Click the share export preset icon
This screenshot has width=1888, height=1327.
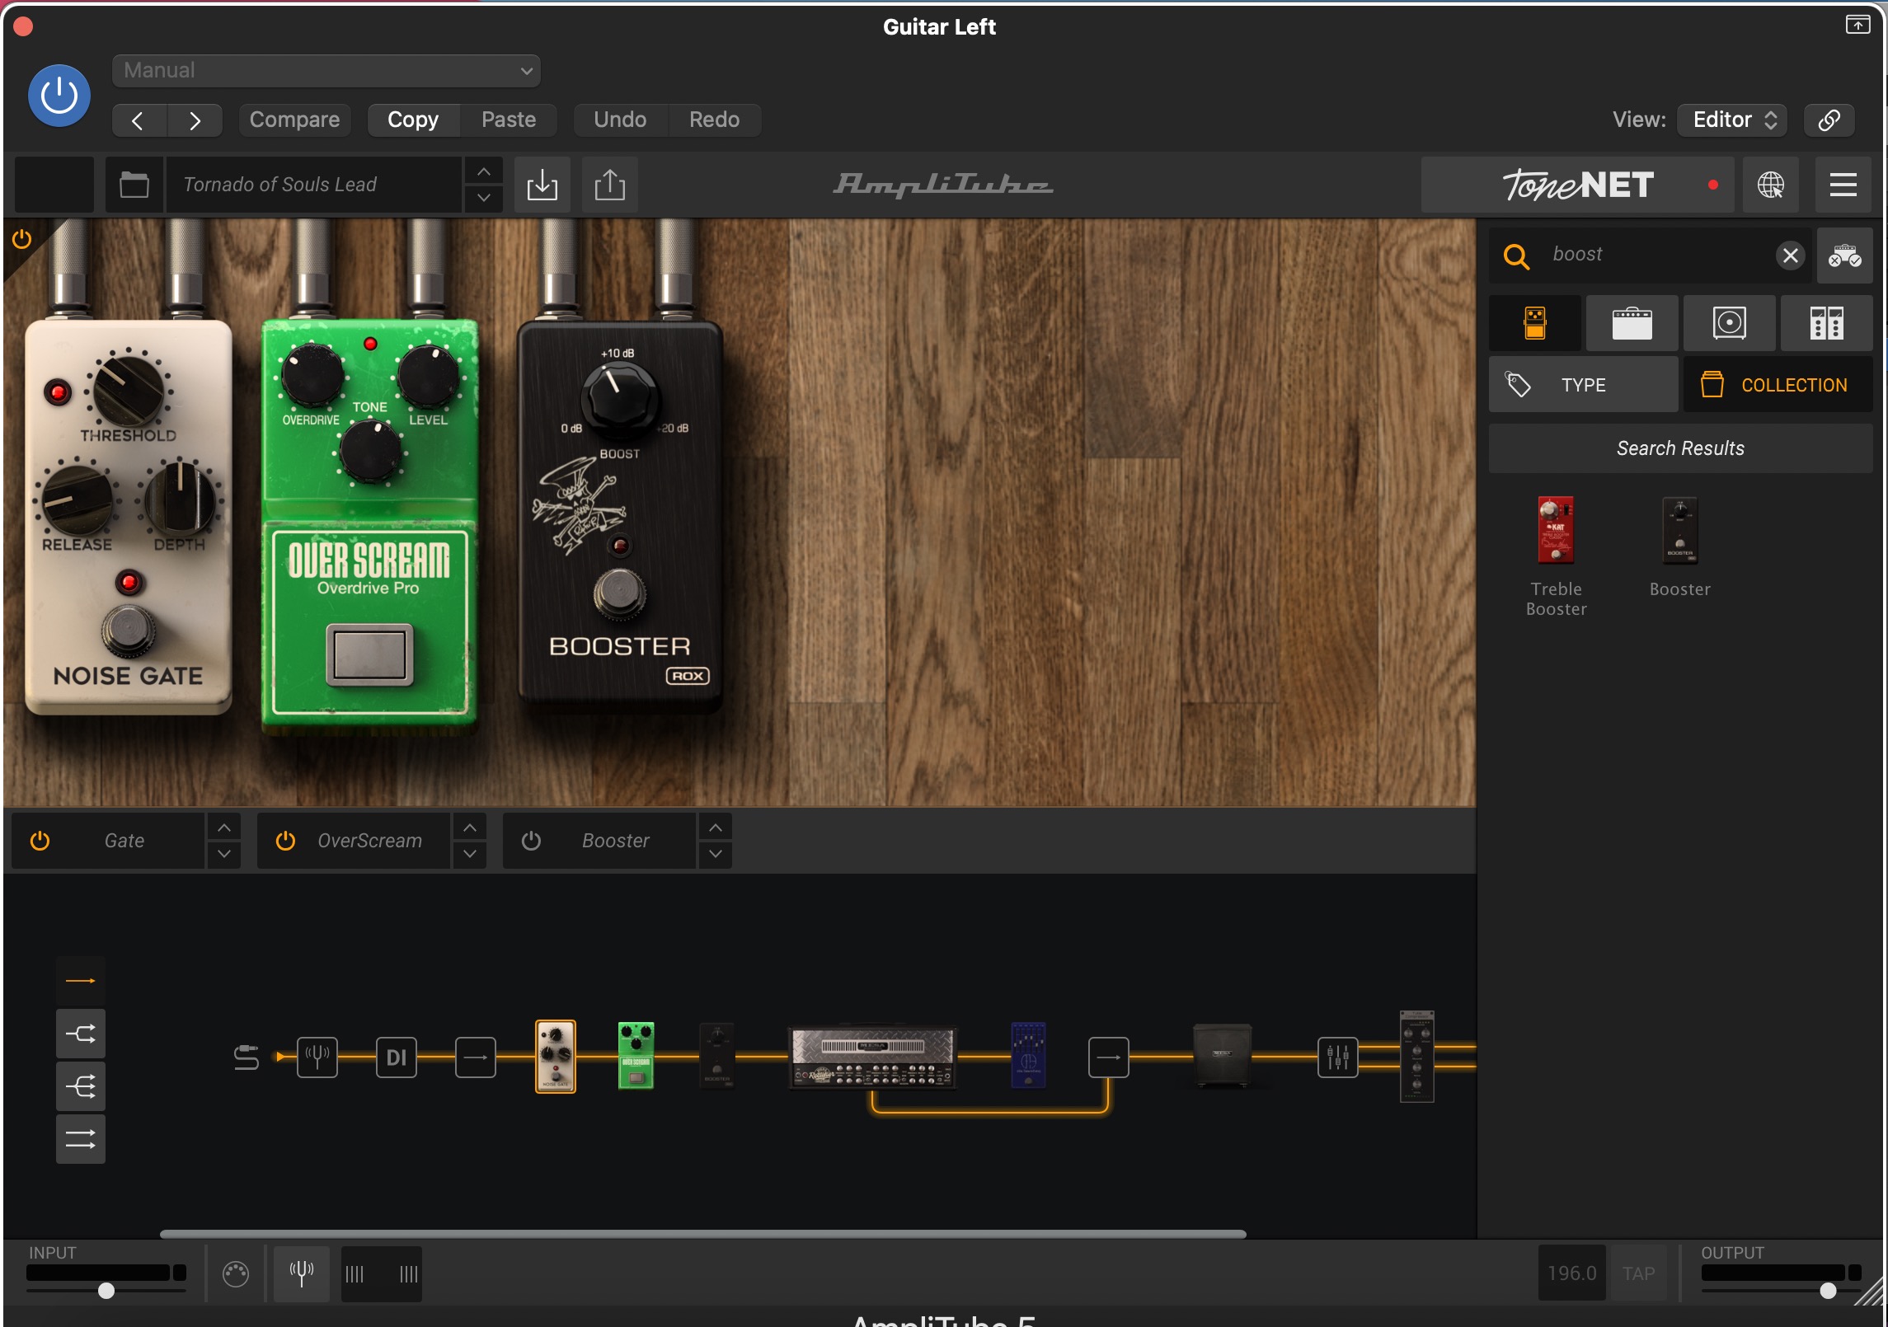(x=610, y=185)
